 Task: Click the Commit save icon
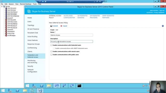(x=51, y=26)
